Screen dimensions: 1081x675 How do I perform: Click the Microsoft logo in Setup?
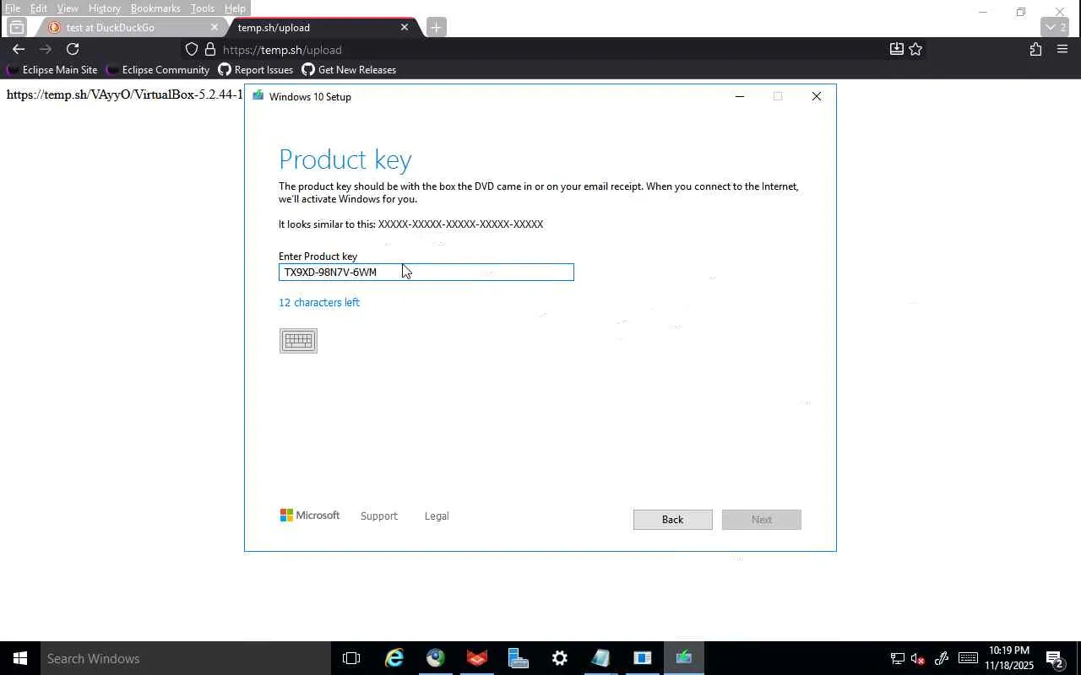click(310, 516)
